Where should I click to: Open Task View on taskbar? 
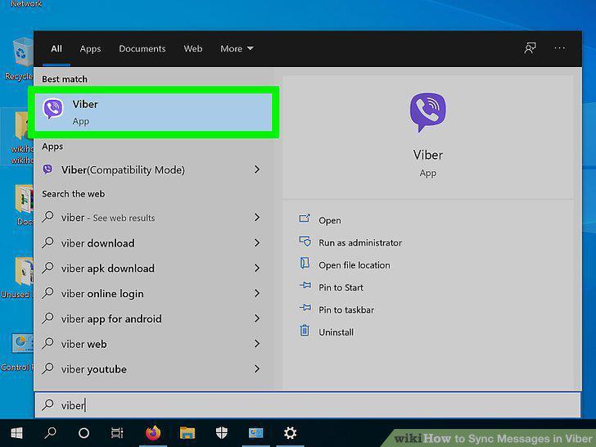tap(117, 433)
